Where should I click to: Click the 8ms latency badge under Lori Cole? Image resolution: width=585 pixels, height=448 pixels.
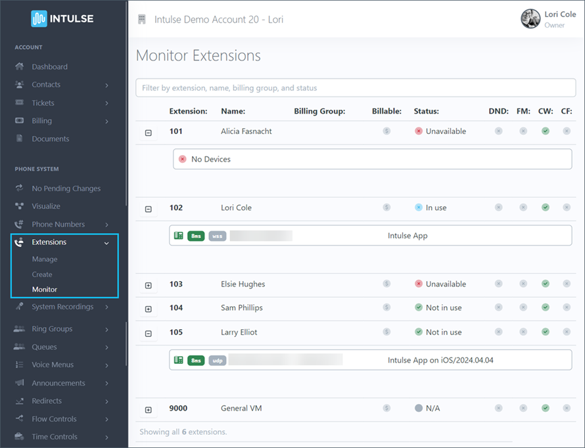click(196, 236)
